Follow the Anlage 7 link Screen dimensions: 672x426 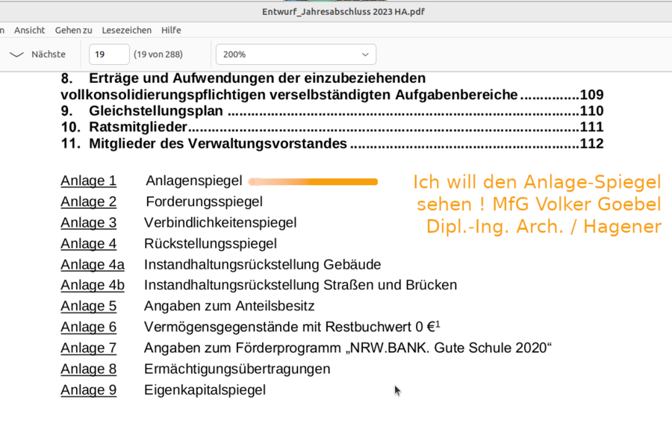click(x=88, y=348)
